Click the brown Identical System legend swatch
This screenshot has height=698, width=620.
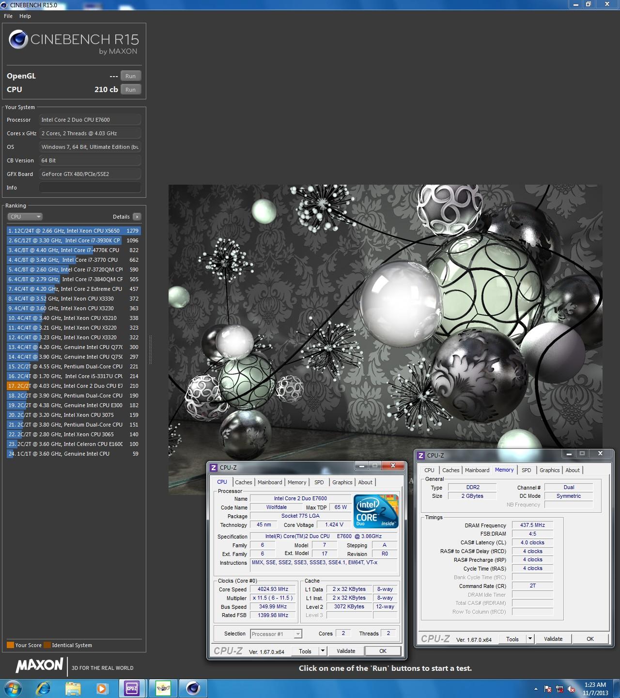47,645
